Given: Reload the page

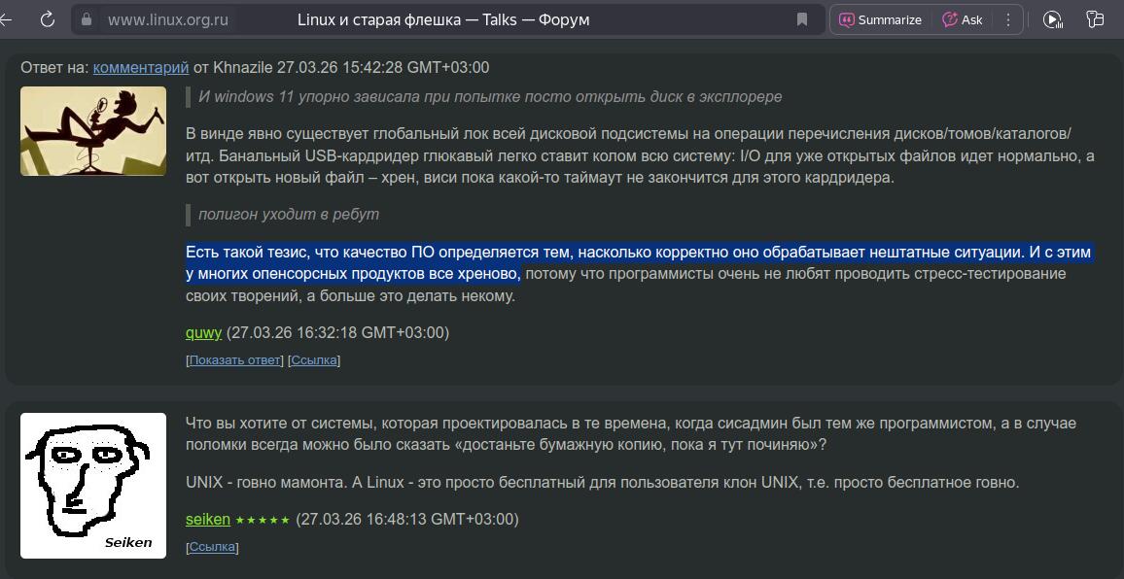Looking at the screenshot, I should pyautogui.click(x=47, y=19).
